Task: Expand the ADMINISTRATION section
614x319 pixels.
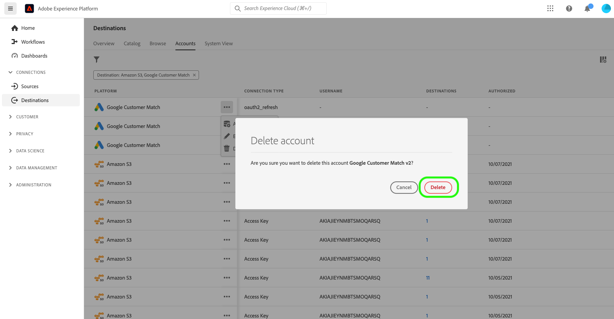Action: point(10,185)
